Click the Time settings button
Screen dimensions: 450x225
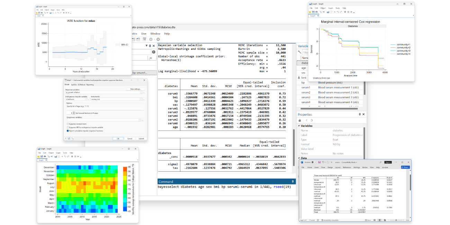(136, 89)
